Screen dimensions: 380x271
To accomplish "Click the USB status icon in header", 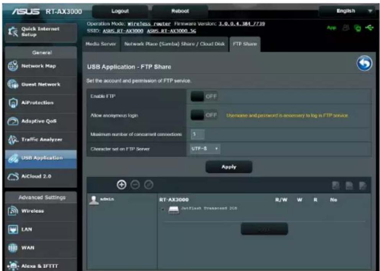I will 369,28.
